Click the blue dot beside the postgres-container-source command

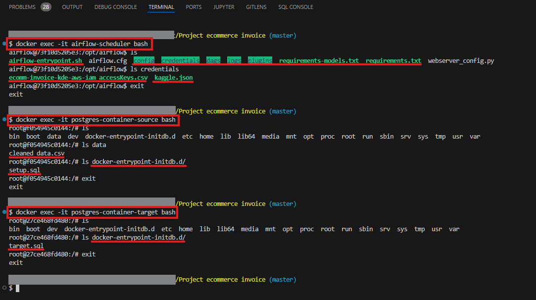(4, 119)
